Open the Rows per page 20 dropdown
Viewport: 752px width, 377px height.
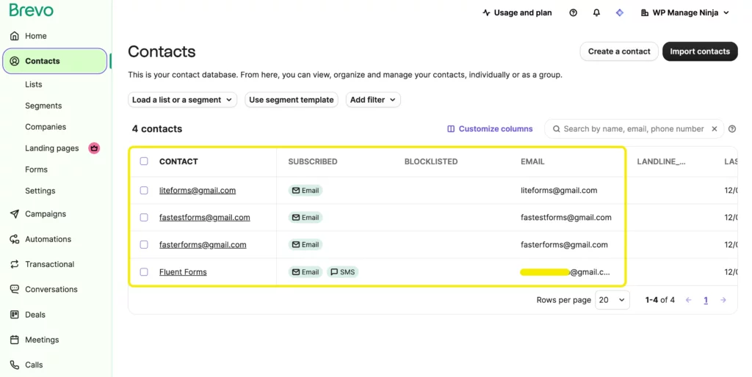[x=612, y=300]
